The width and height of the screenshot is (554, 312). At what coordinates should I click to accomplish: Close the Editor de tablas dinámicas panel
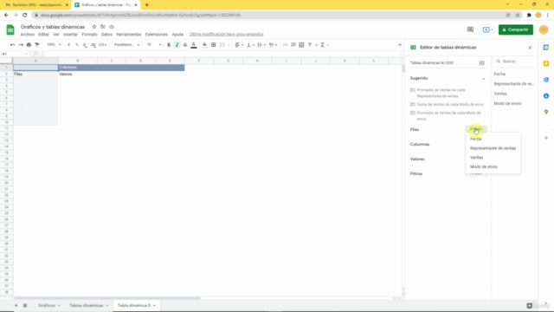coord(530,48)
